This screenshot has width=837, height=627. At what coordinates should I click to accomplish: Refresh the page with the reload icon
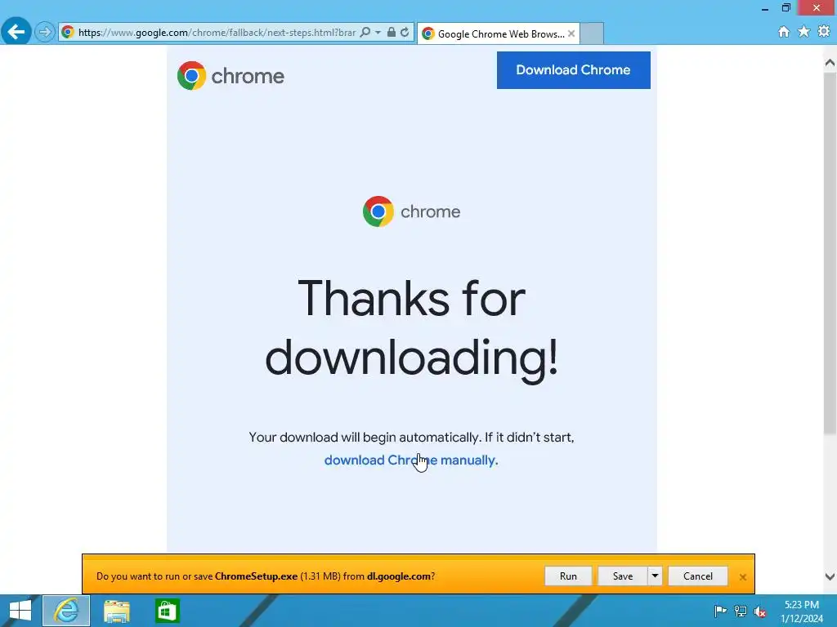click(405, 33)
